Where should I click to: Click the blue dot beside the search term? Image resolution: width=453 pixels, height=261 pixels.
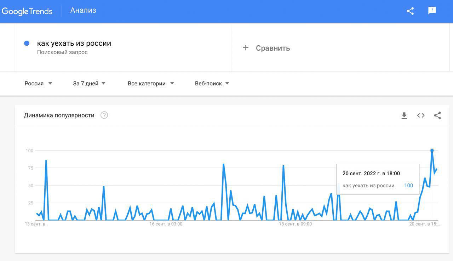27,43
